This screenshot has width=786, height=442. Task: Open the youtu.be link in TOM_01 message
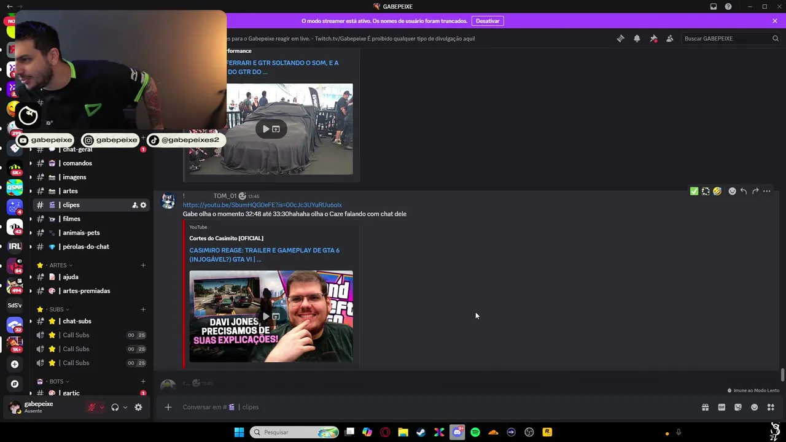[262, 205]
